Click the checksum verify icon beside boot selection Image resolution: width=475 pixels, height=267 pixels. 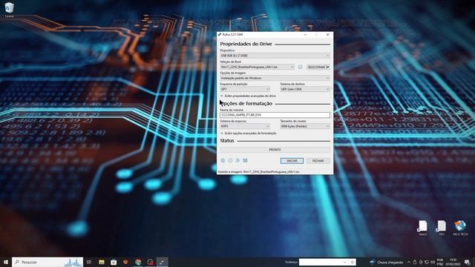[300, 67]
